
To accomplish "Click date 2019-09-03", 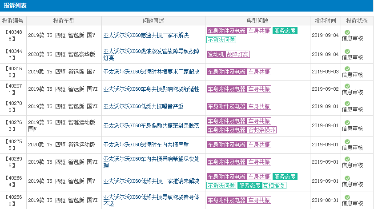I will point(325,72).
